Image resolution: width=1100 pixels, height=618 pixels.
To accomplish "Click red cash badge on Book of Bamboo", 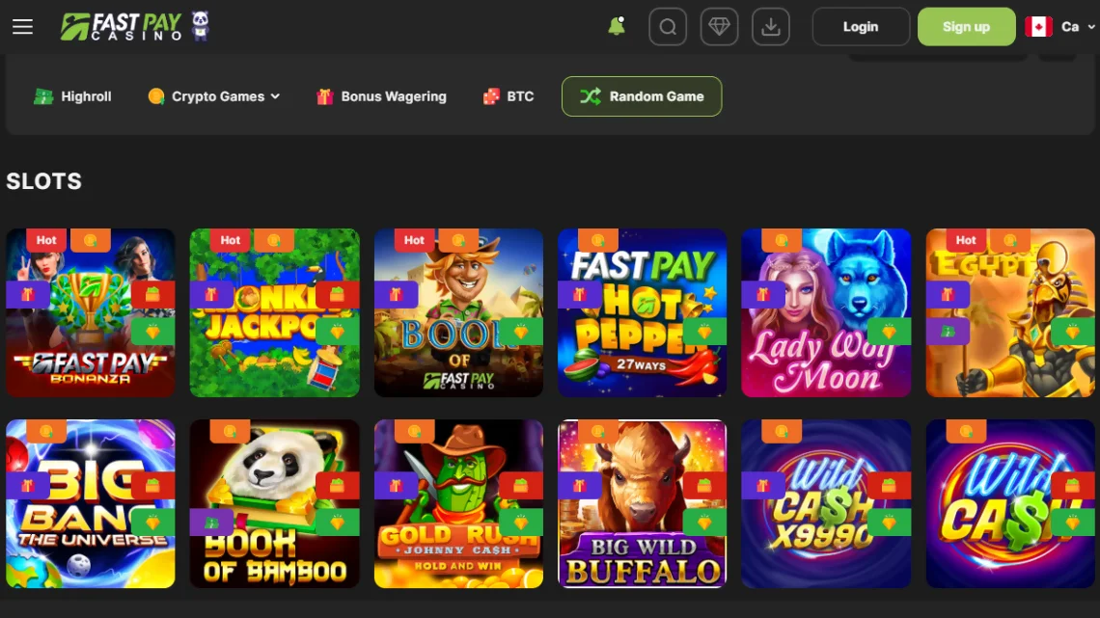I will click(338, 485).
